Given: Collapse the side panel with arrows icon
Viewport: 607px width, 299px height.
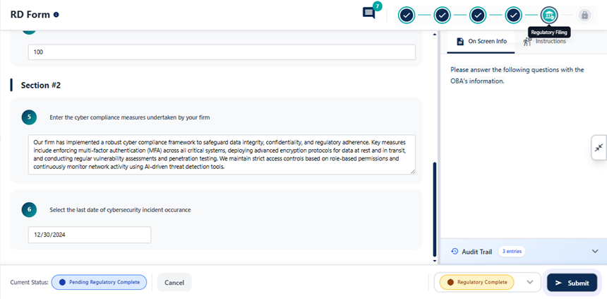Looking at the screenshot, I should pos(599,148).
